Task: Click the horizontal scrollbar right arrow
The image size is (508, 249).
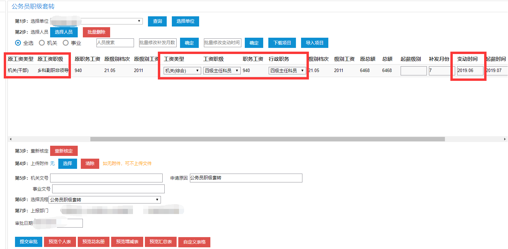Action: pyautogui.click(x=505, y=139)
